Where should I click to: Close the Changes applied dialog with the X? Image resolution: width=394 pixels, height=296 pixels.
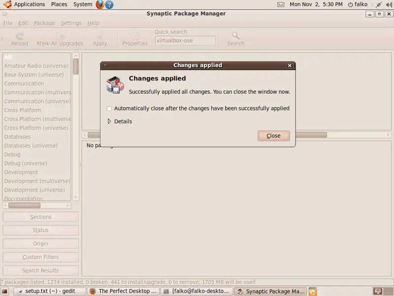coord(290,66)
